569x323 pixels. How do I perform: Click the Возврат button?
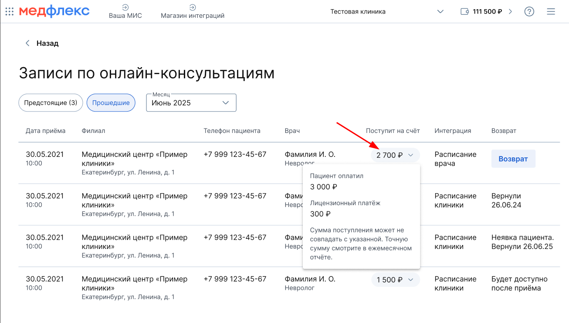coord(513,159)
